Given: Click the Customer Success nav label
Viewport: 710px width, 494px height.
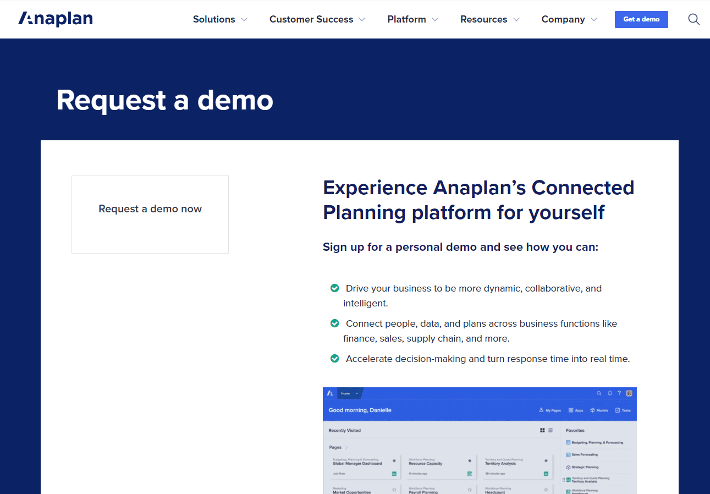Looking at the screenshot, I should 311,19.
